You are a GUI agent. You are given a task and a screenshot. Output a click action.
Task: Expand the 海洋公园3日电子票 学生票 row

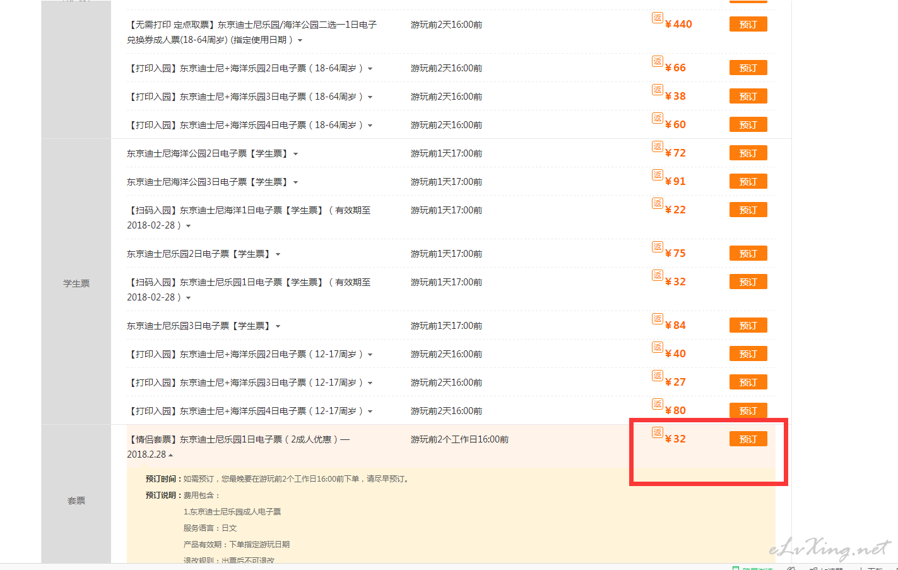[x=295, y=182]
